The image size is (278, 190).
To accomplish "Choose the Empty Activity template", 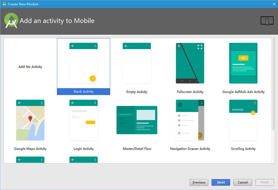I will point(137,63).
